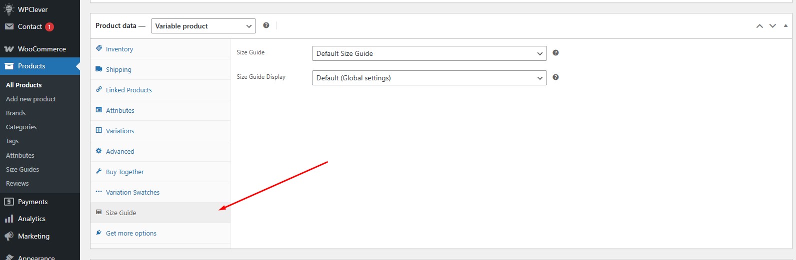Click the help icon next to product type
The image size is (796, 260).
(266, 25)
